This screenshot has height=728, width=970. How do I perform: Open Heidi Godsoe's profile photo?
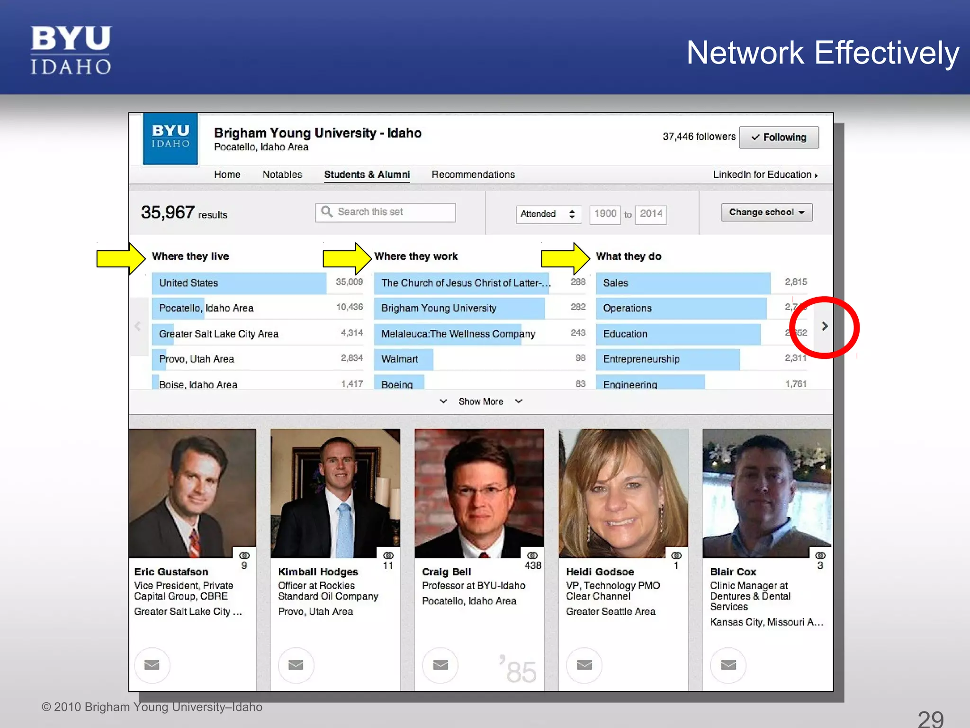(x=623, y=493)
